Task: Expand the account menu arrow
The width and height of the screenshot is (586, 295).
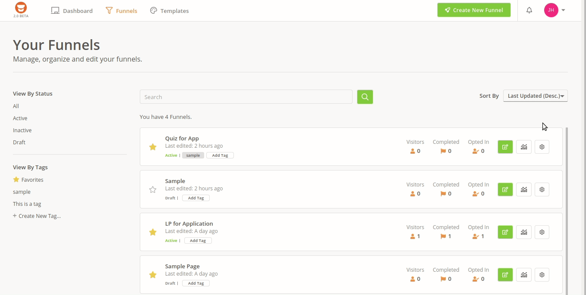Action: [563, 10]
